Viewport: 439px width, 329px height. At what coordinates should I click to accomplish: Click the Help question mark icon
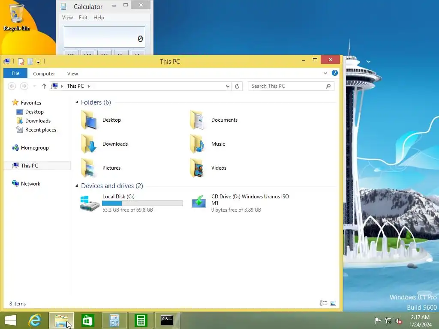(x=334, y=73)
